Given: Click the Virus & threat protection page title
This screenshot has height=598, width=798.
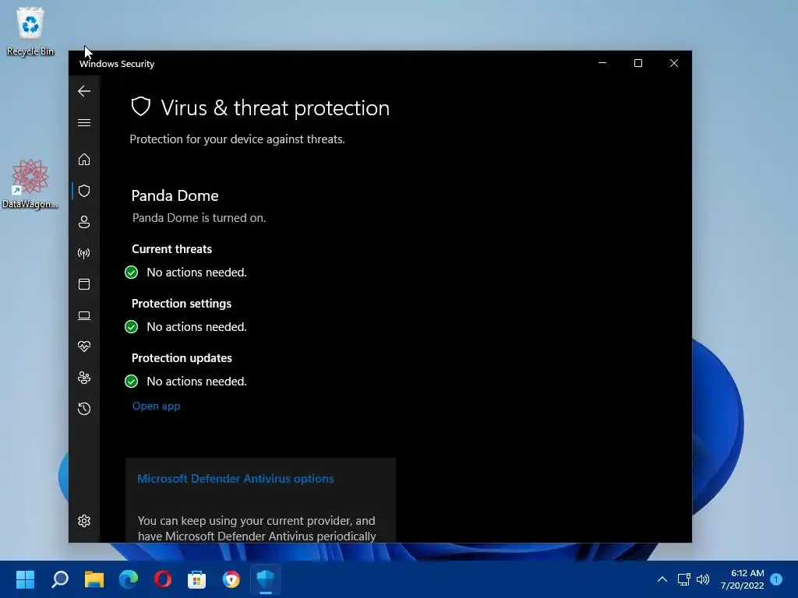Looking at the screenshot, I should coord(275,107).
